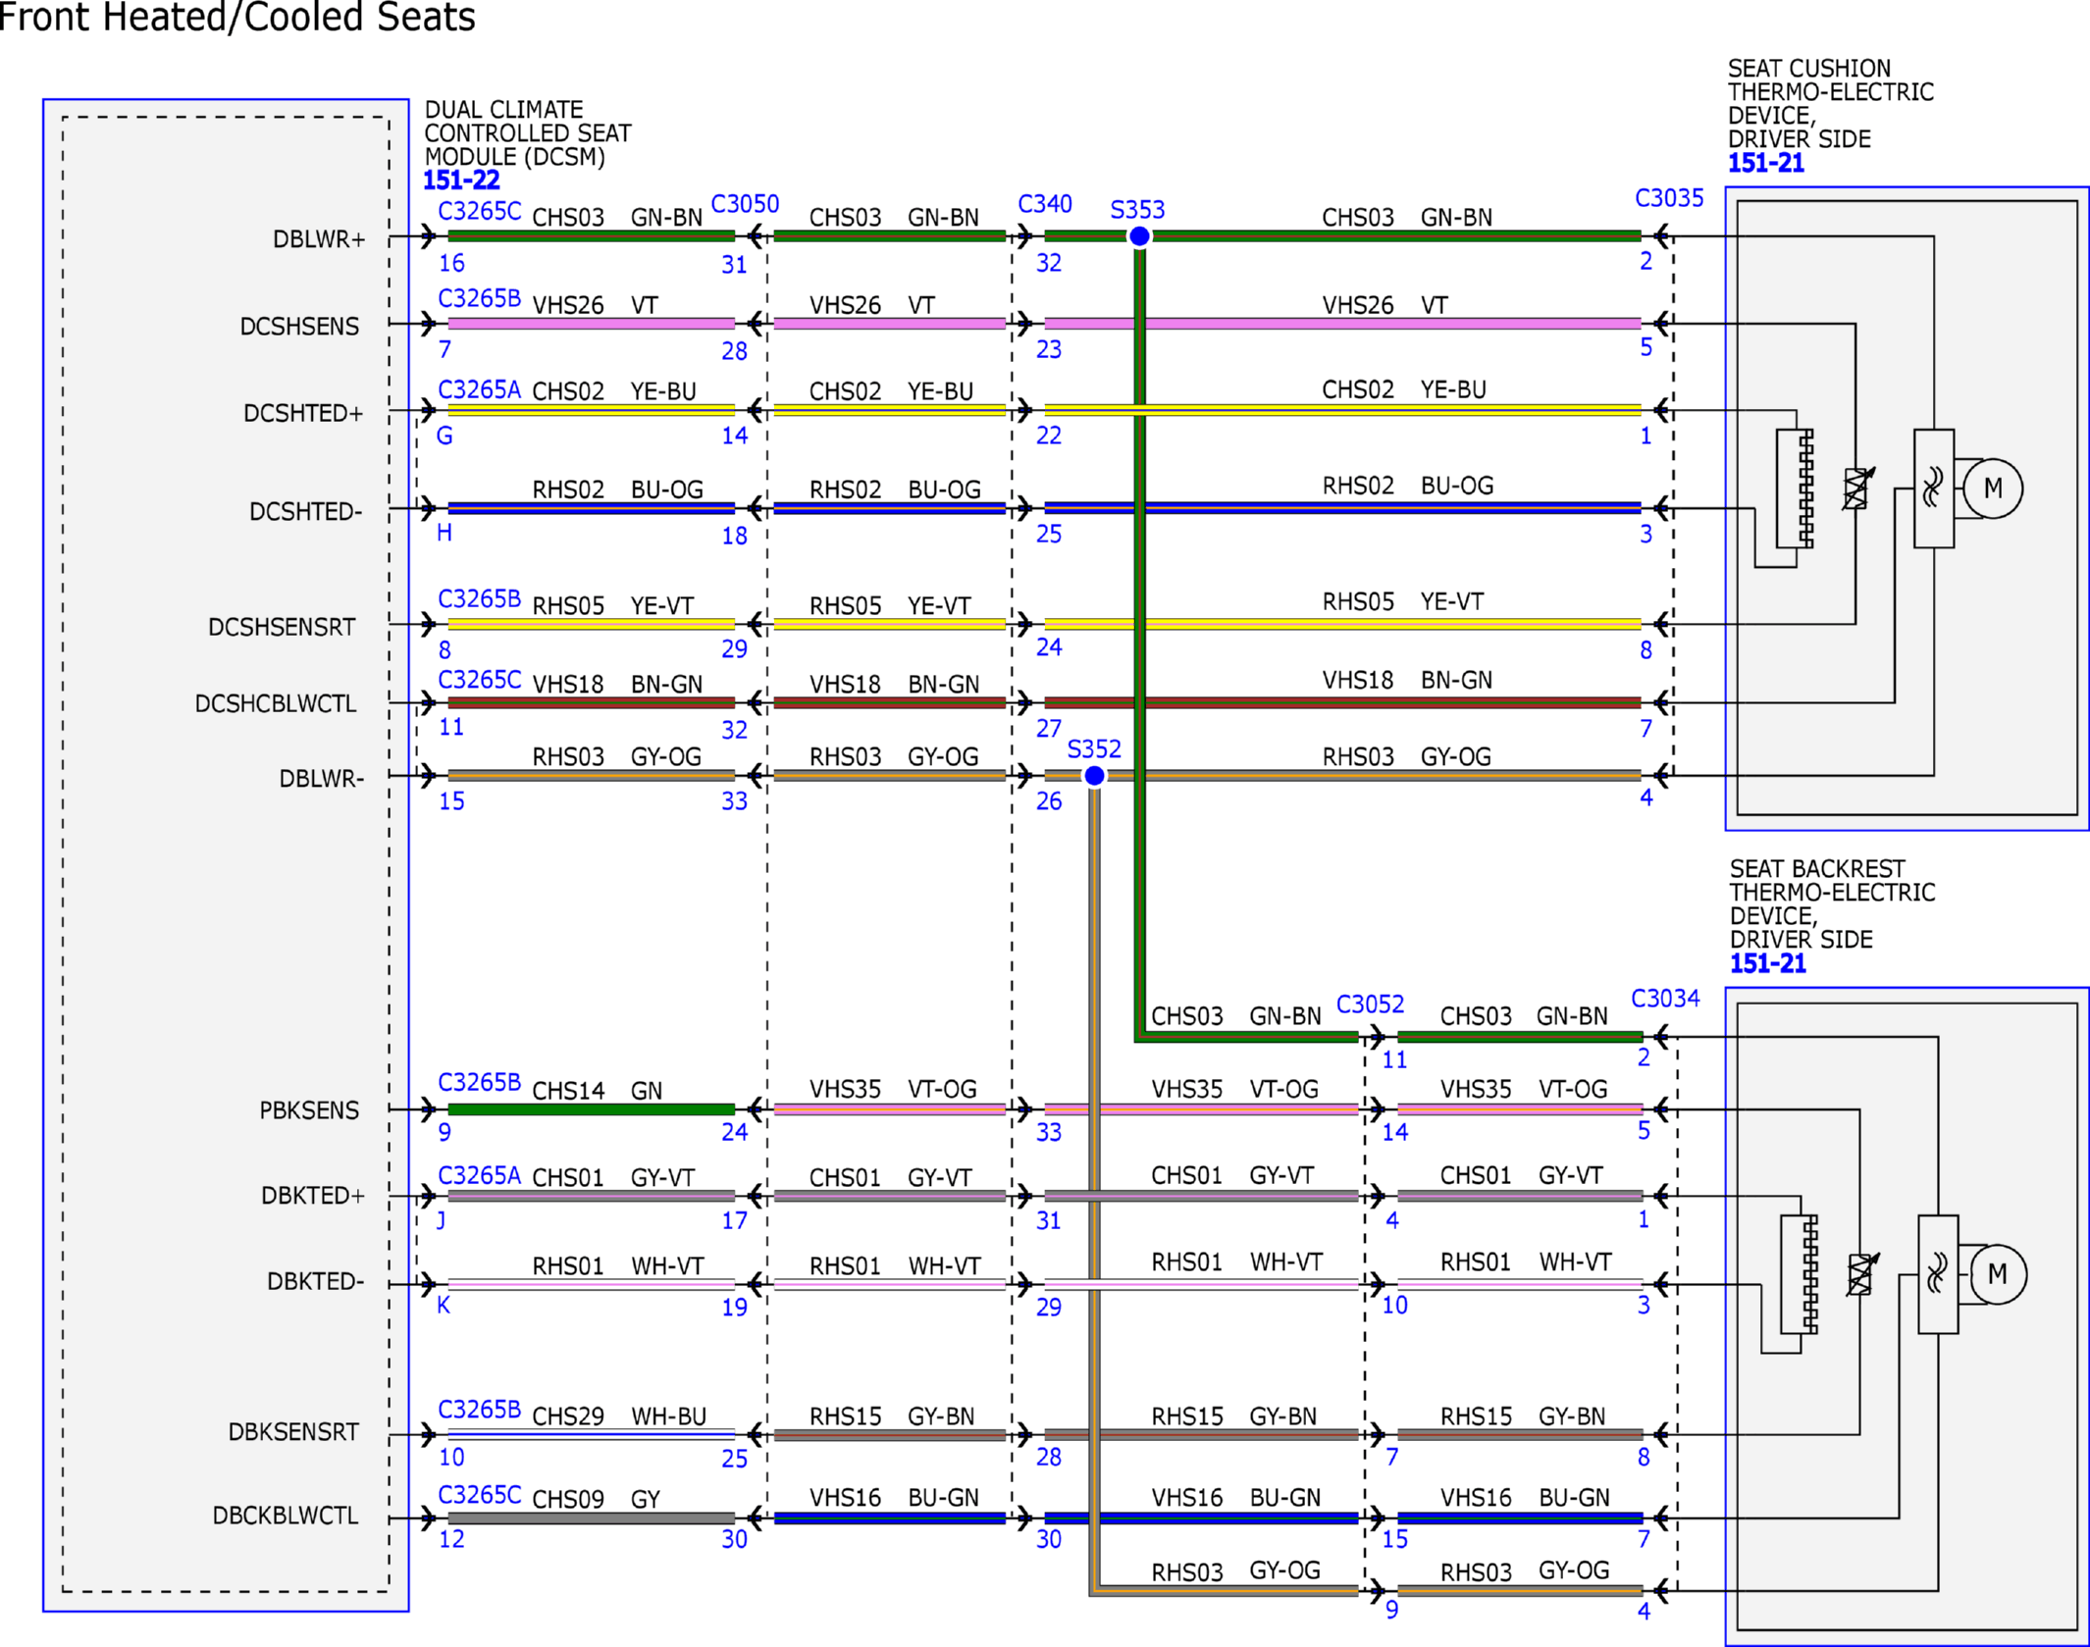Click connector label C3035
This screenshot has height=1647, width=2090.
(x=1669, y=198)
